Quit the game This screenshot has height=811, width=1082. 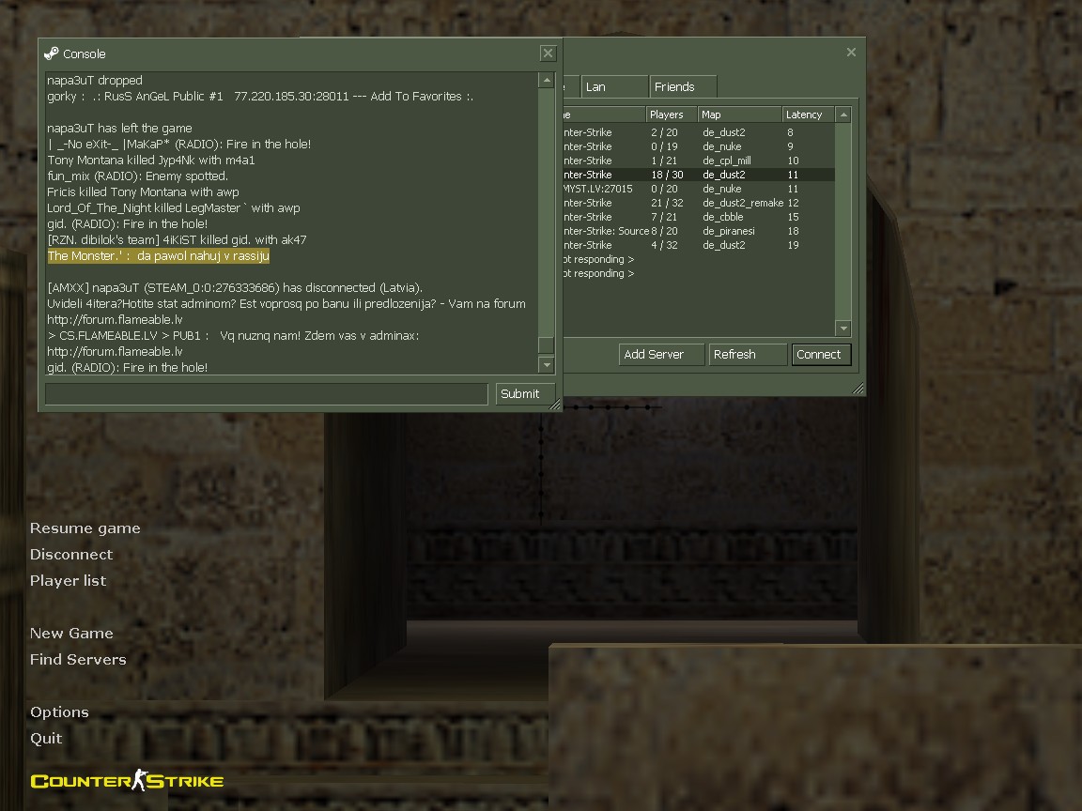(x=46, y=738)
